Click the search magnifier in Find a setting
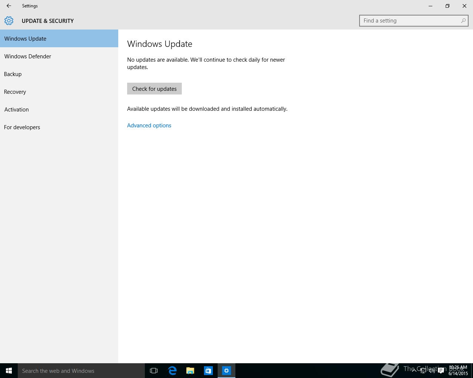 coord(463,21)
